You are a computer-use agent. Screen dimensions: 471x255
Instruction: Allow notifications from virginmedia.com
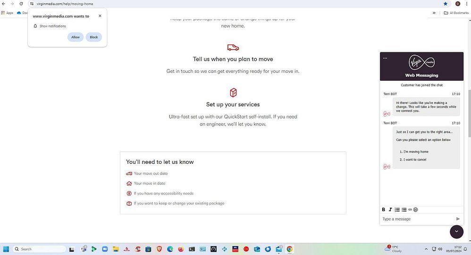[76, 37]
